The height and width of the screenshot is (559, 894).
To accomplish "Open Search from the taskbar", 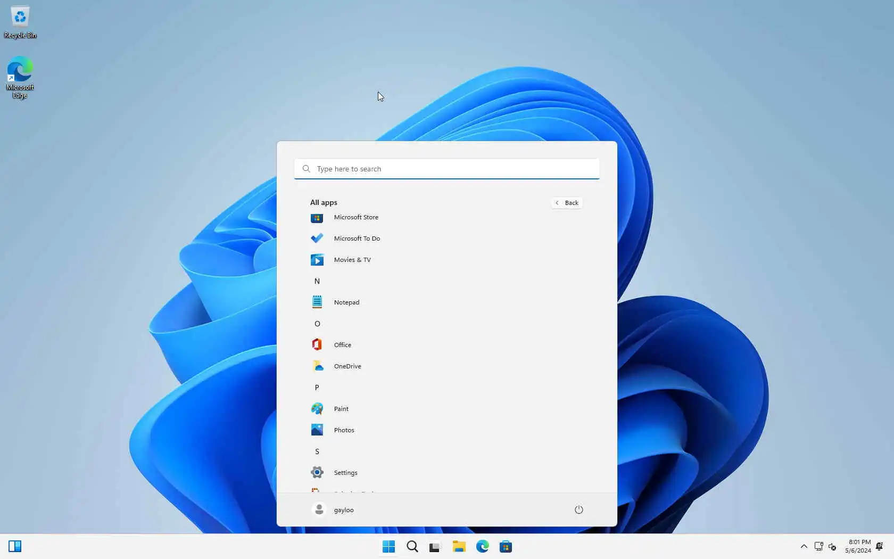I will click(412, 546).
